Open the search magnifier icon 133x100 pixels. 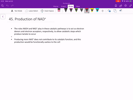coord(2,6)
